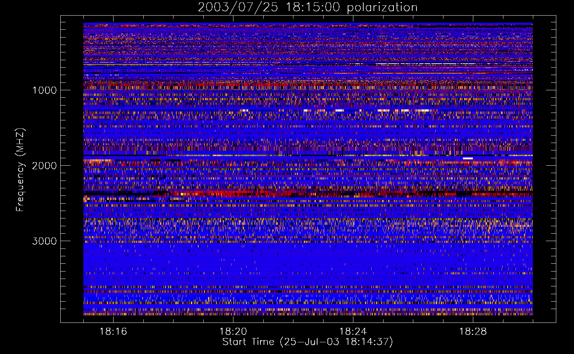Click the 'Frequency (MHZ)' axis label

pyautogui.click(x=21, y=170)
